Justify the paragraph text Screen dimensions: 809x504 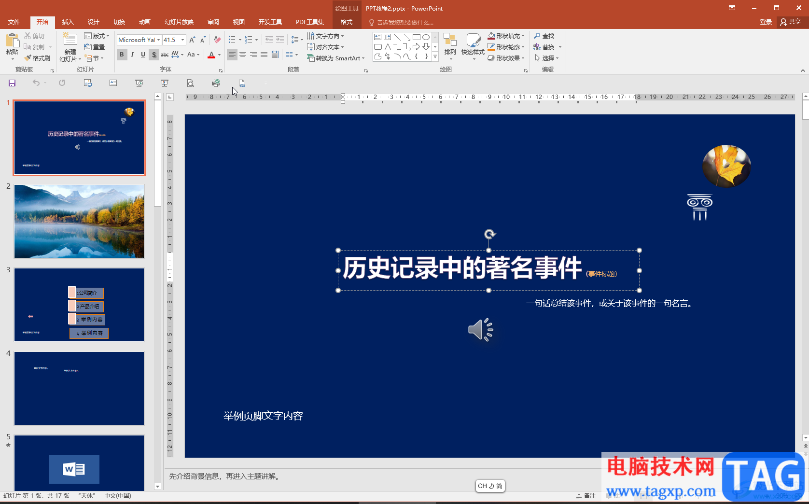[264, 55]
